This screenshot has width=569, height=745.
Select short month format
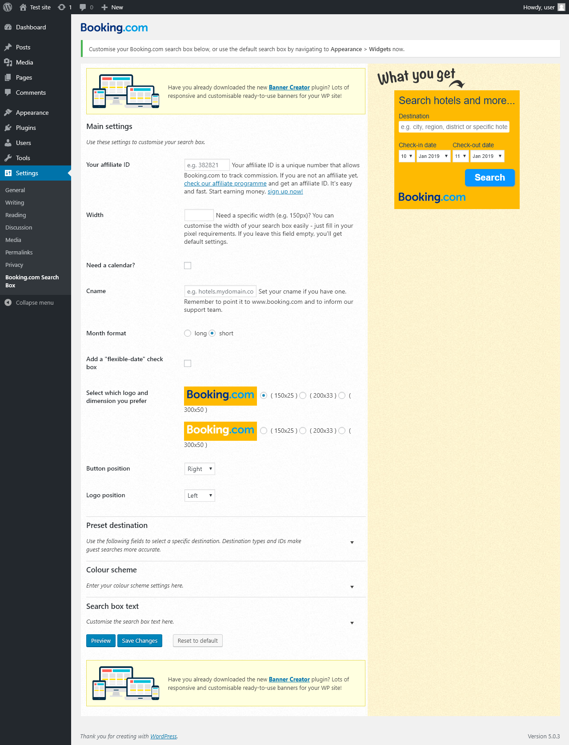(x=212, y=333)
